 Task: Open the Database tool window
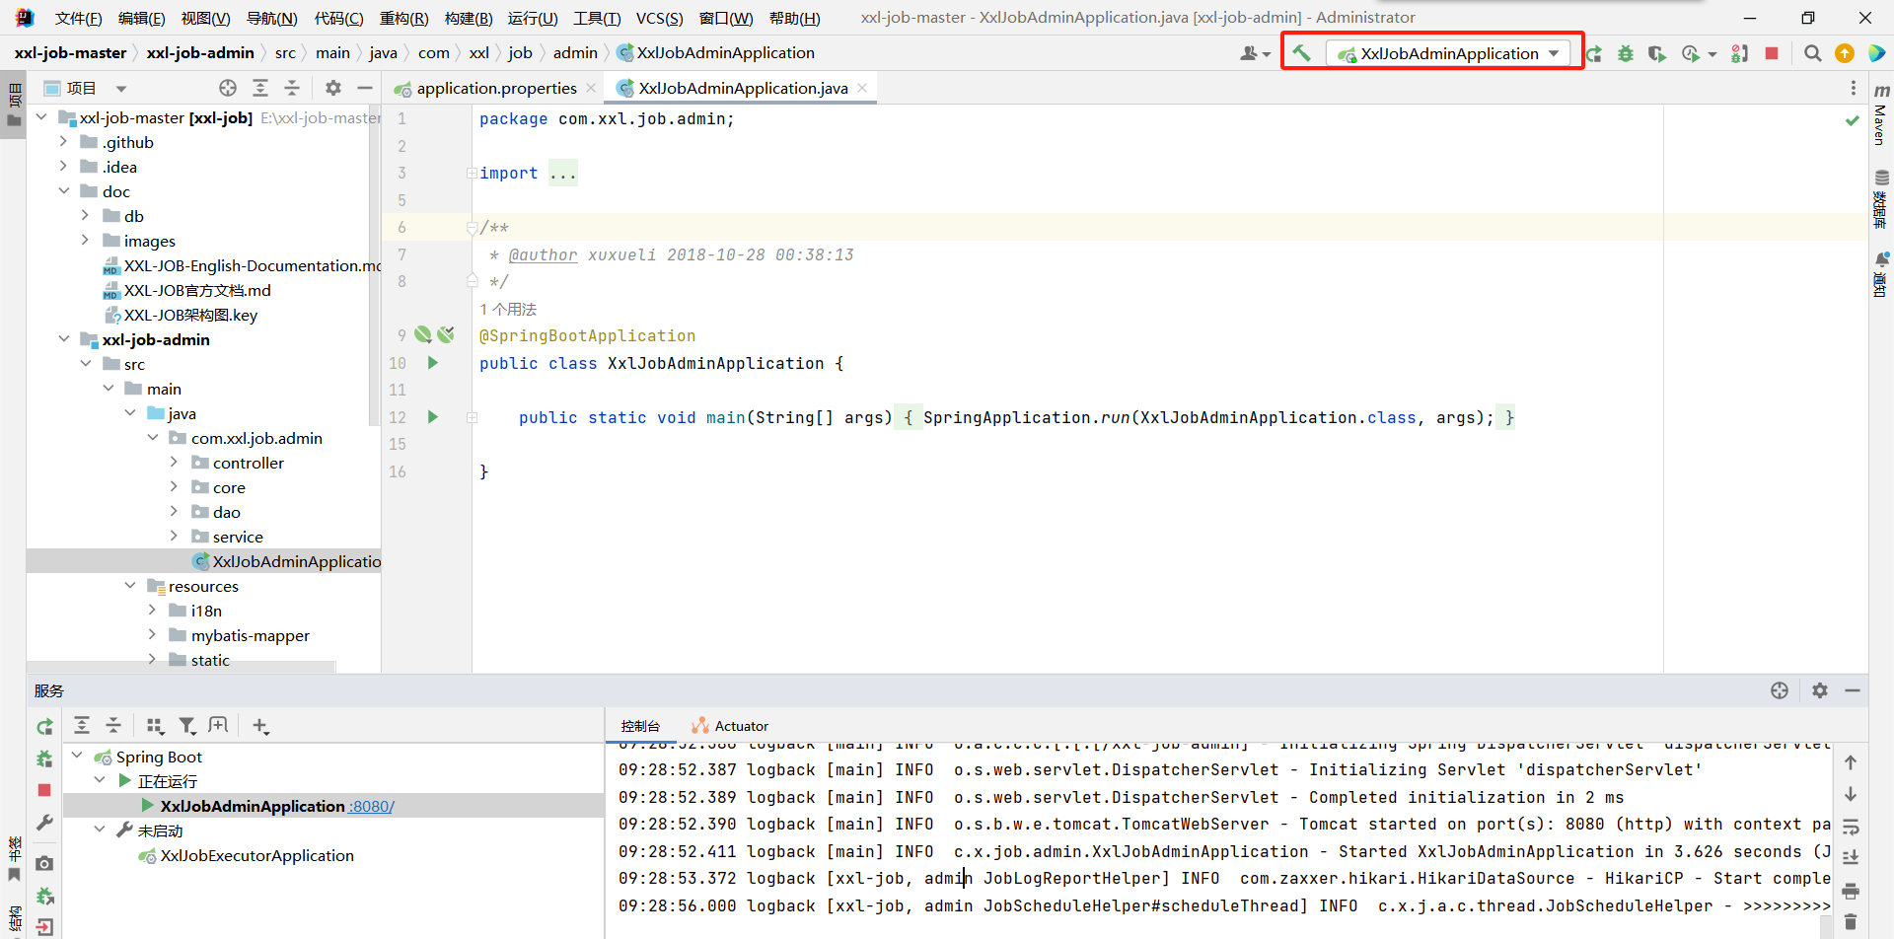(x=1881, y=198)
